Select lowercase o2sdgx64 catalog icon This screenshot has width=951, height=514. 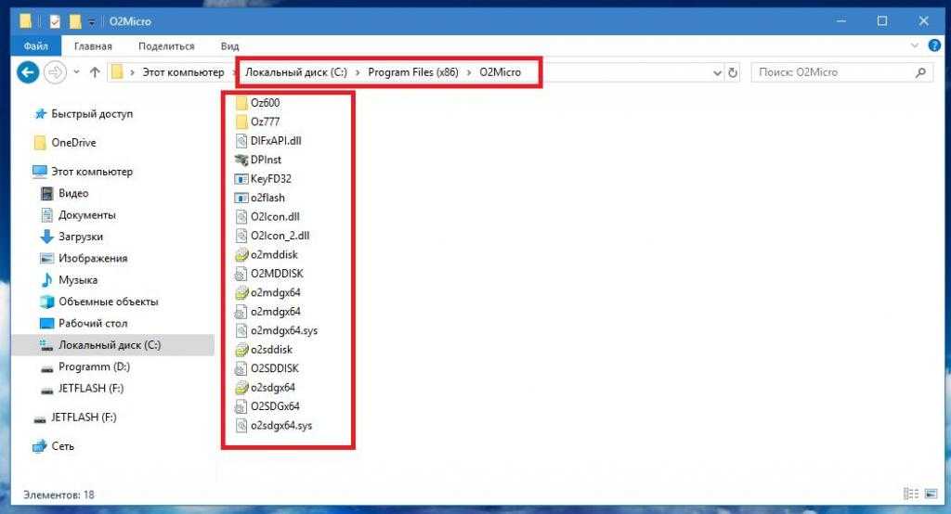coord(241,387)
